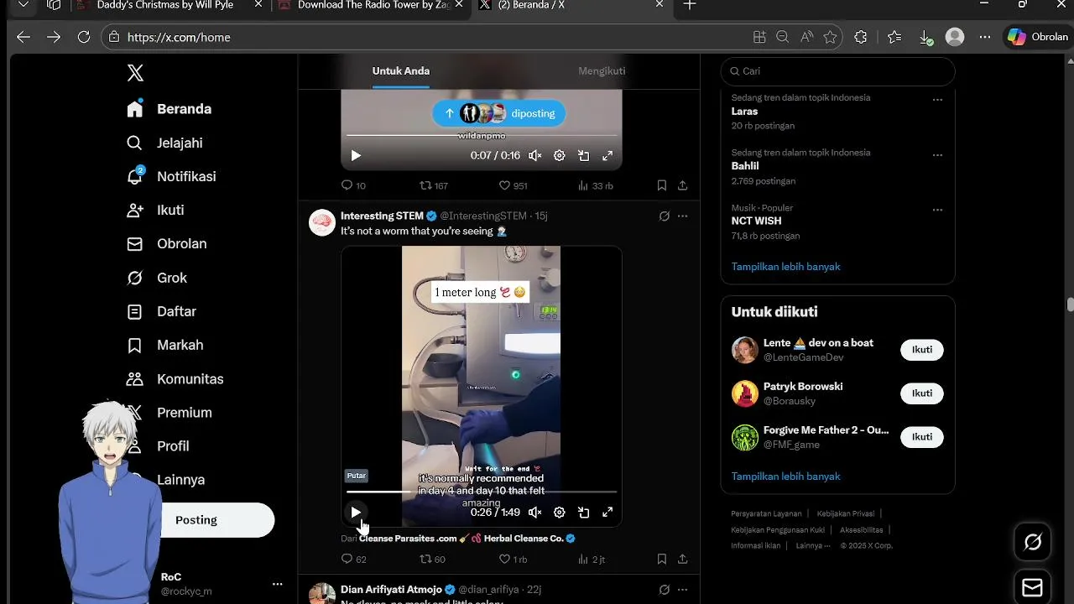Open the X logo home icon

[x=135, y=73]
